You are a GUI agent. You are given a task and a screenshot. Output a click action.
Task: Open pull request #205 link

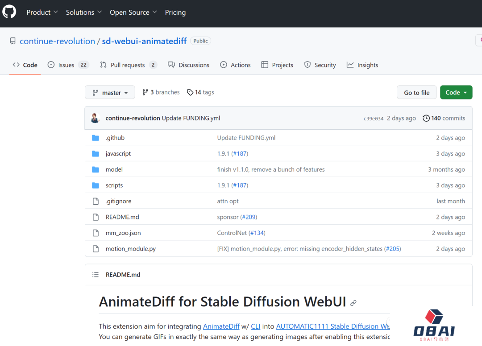(393, 249)
